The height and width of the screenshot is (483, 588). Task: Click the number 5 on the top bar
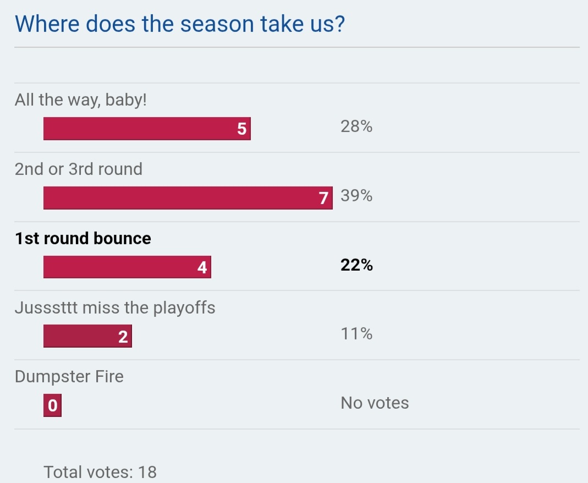coord(241,129)
